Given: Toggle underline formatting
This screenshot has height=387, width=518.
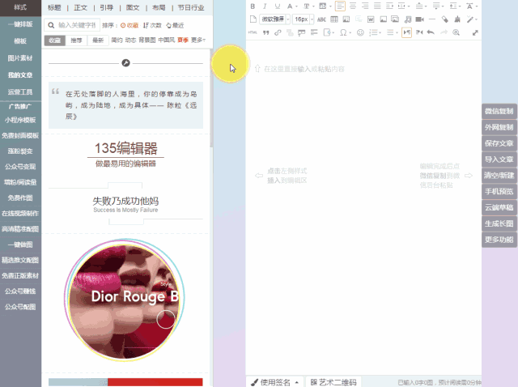Looking at the screenshot, I should [277, 6].
